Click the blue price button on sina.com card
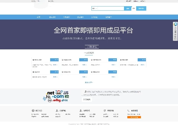The image size is (178, 126). pyautogui.click(x=142, y=60)
